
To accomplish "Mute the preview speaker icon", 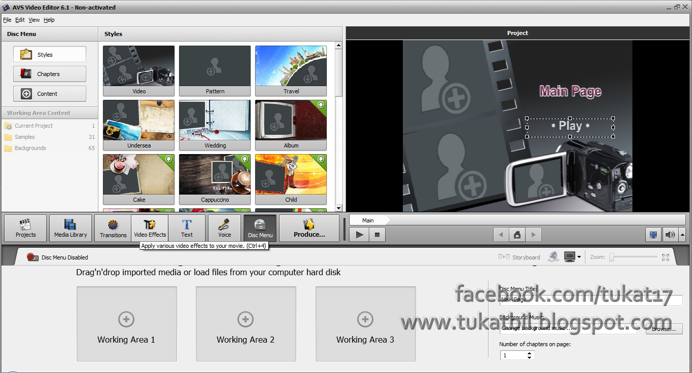I will pyautogui.click(x=670, y=235).
